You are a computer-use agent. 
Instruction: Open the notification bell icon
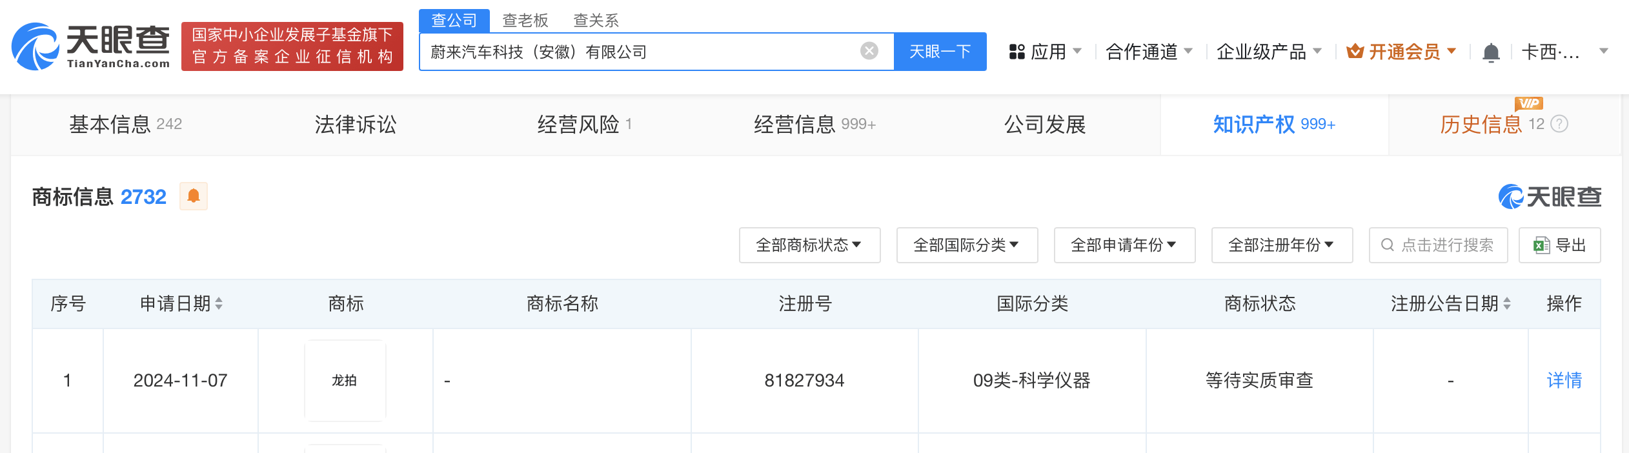pos(1491,52)
